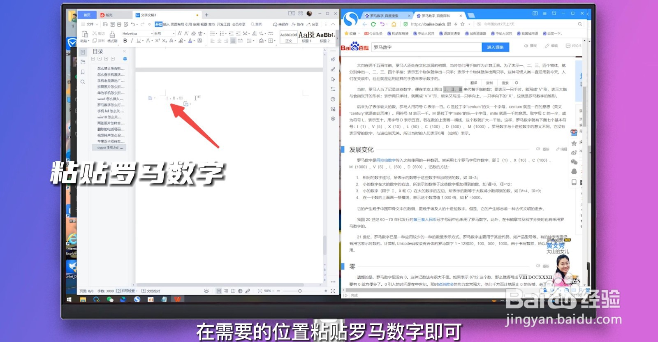
Task: Toggle reading layout view in status bar
Action: coord(233,291)
